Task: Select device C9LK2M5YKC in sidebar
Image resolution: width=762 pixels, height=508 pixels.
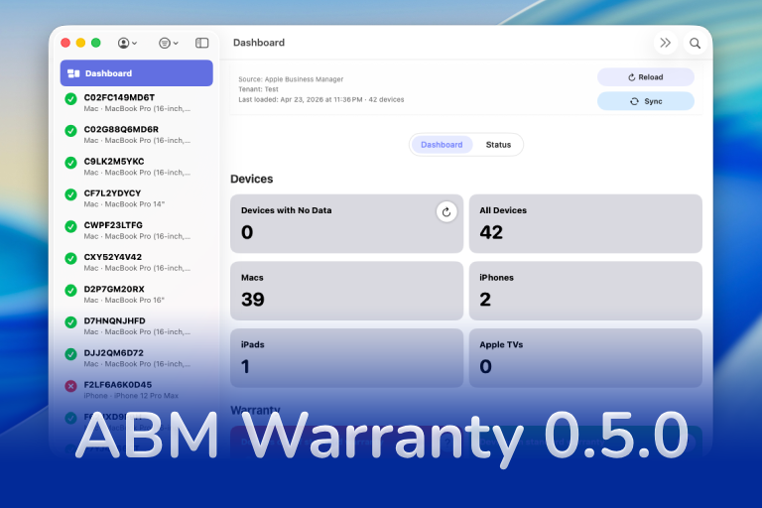Action: pyautogui.click(x=137, y=167)
